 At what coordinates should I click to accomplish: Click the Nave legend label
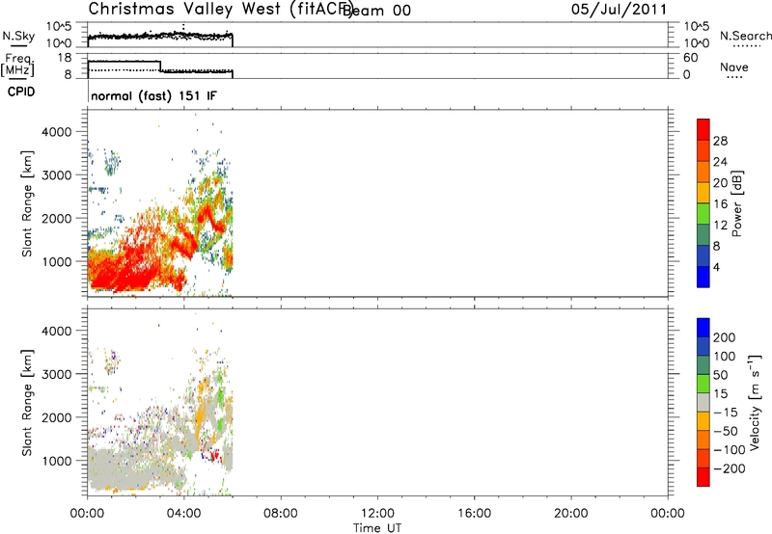pos(734,67)
